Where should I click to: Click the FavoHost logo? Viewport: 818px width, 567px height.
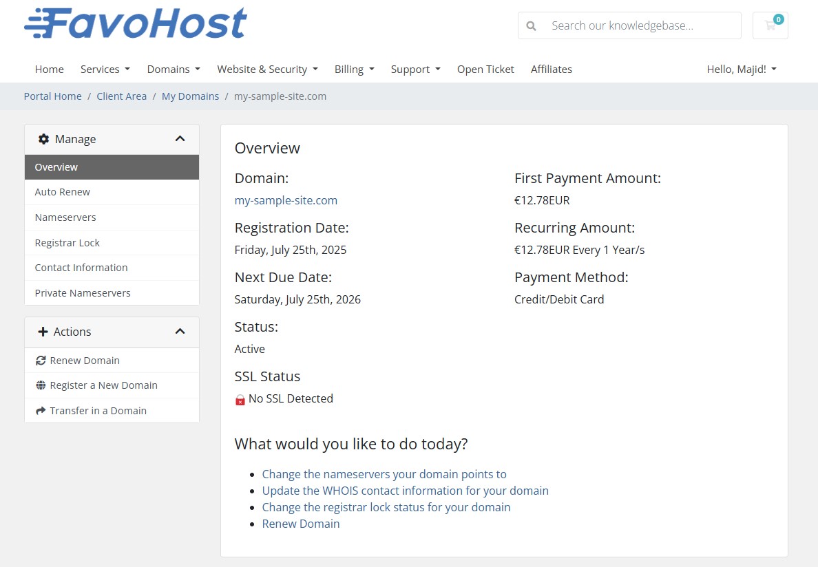click(135, 22)
